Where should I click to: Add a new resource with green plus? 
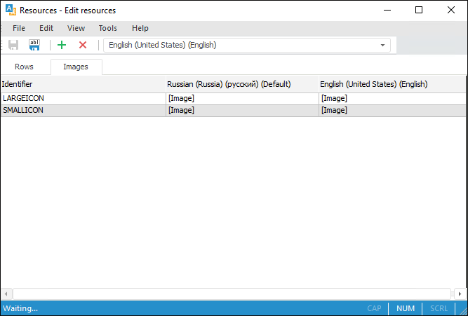[x=62, y=45]
